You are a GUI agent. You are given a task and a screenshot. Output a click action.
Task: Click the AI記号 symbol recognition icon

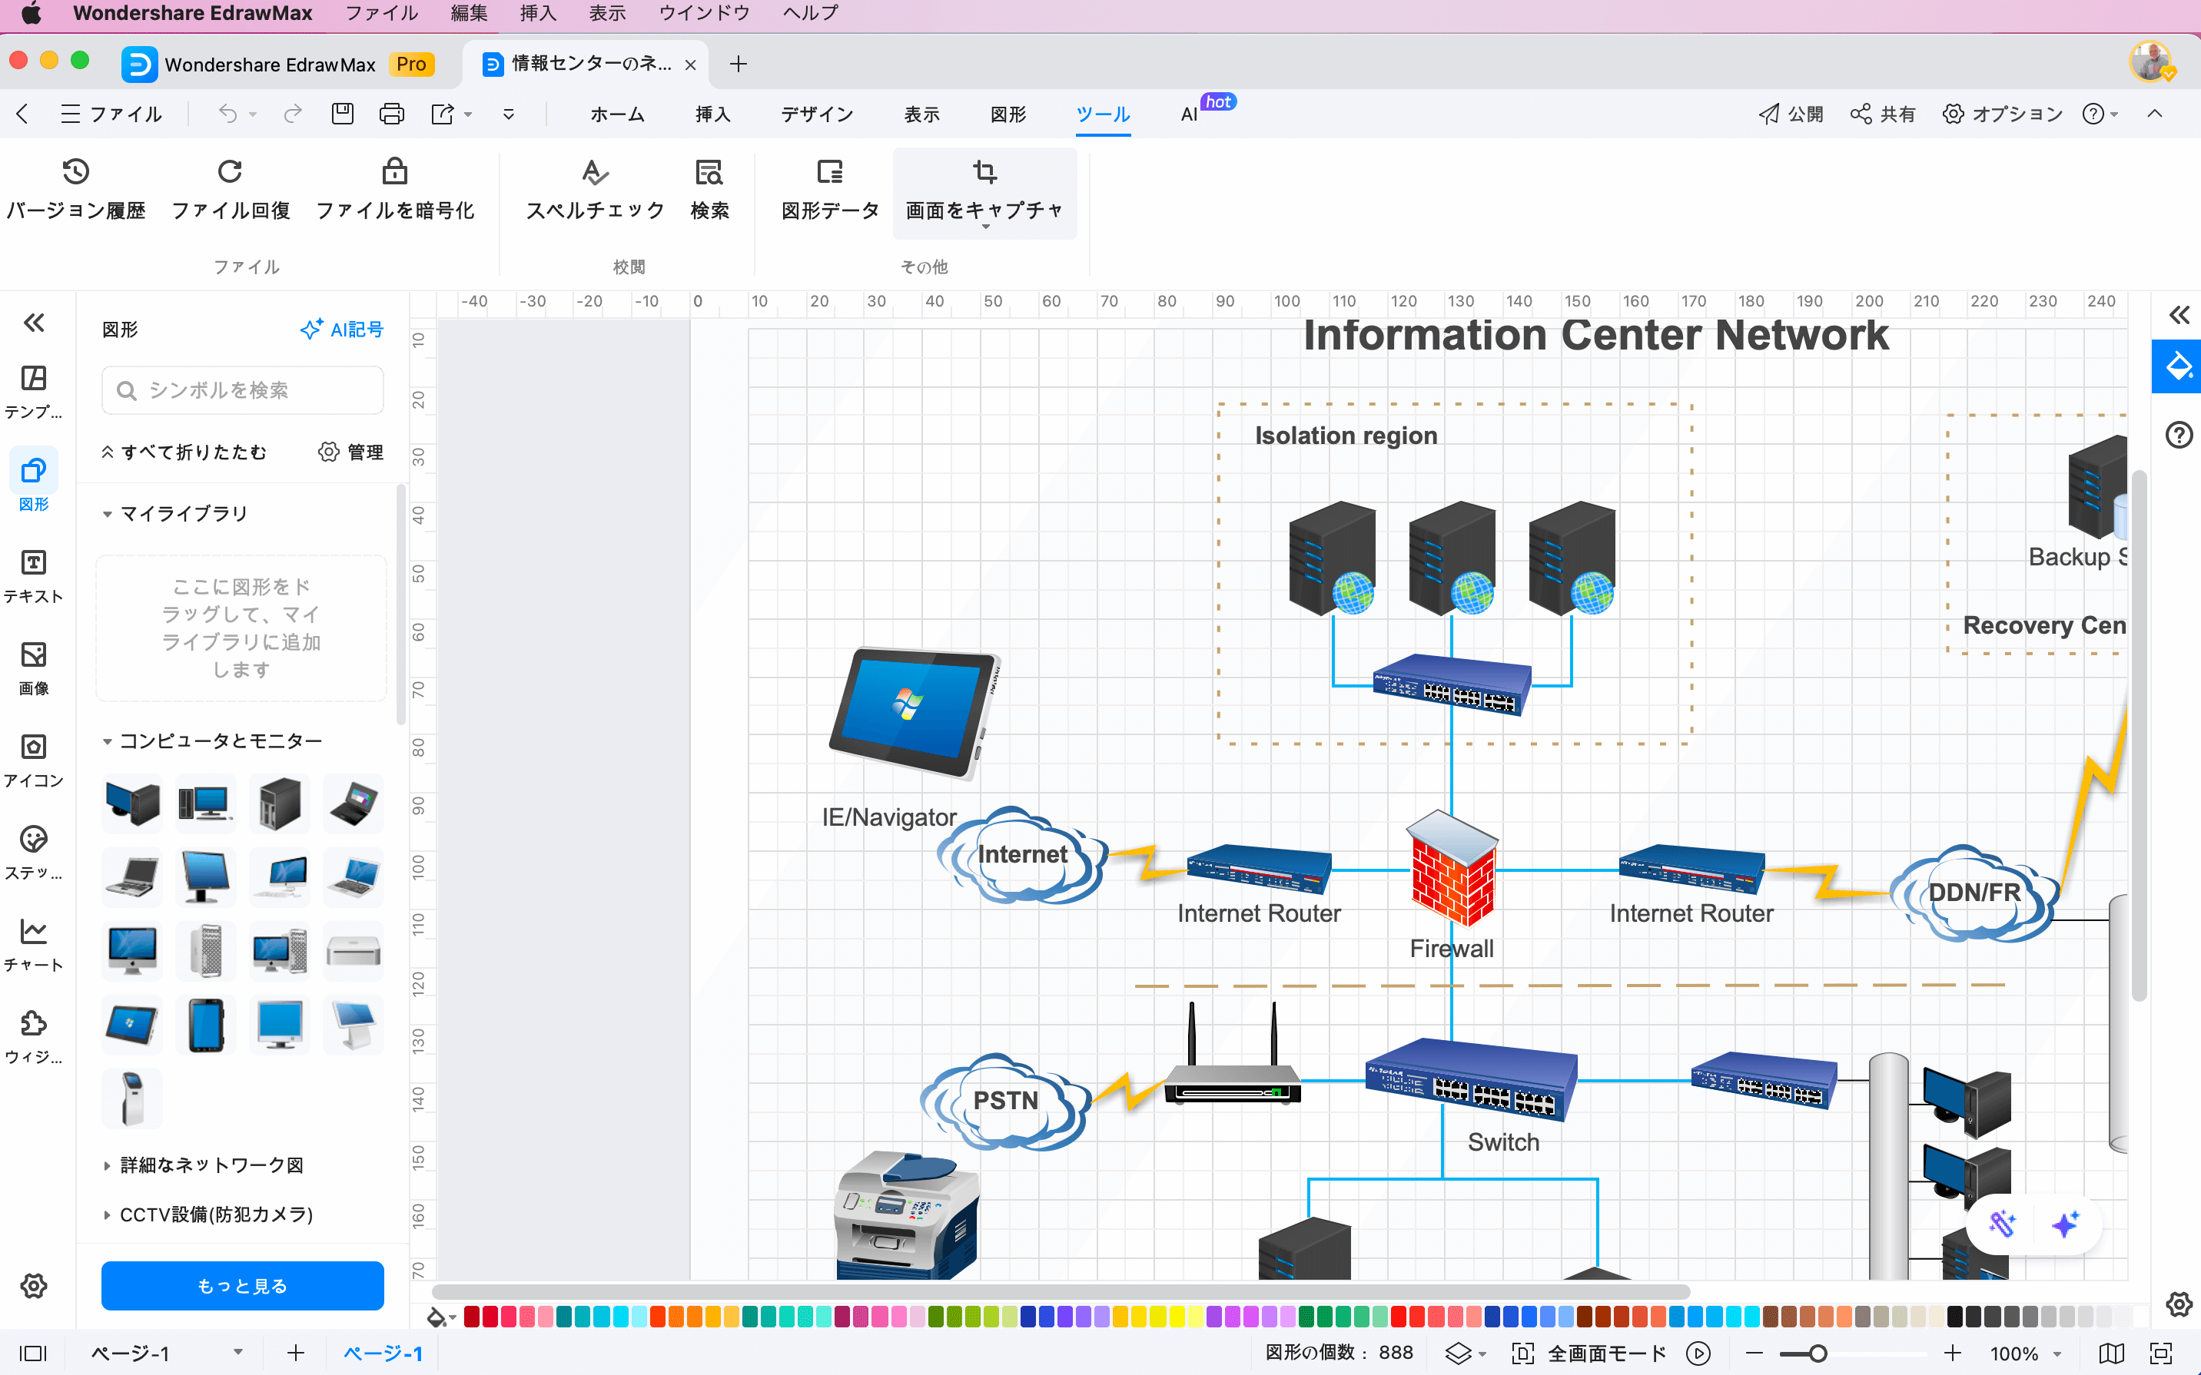coord(341,330)
